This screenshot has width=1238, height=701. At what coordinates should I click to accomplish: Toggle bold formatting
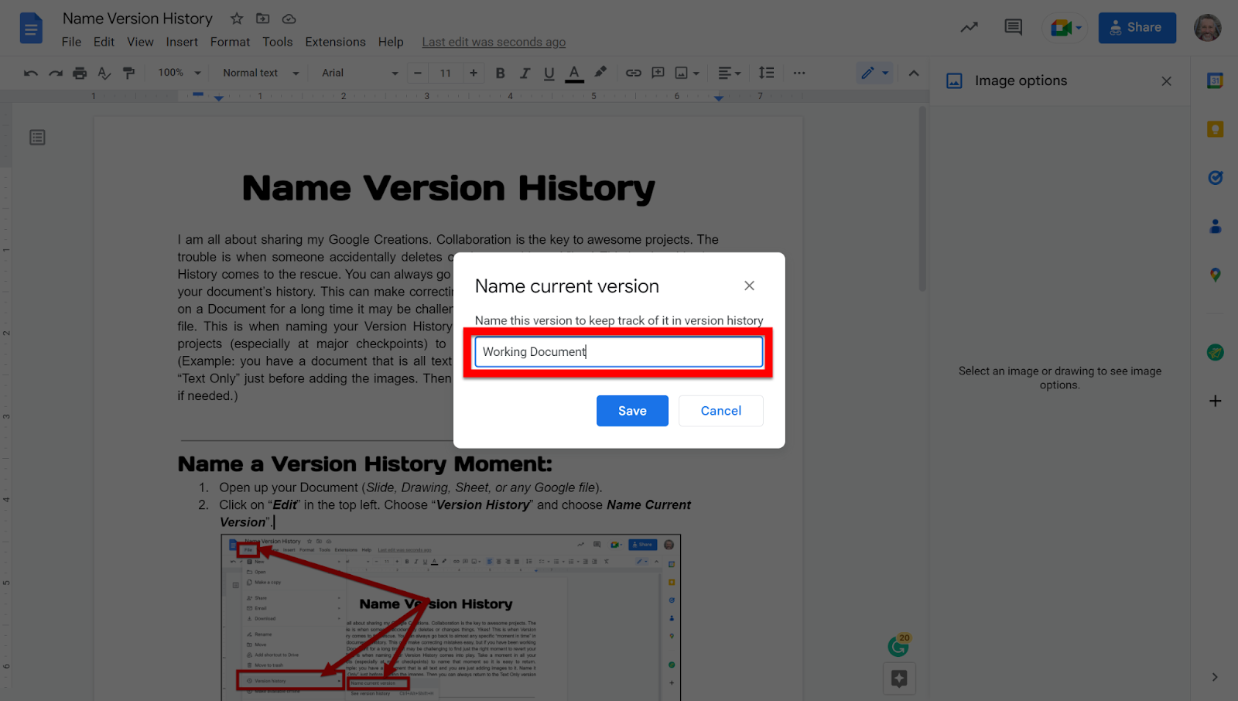coord(500,73)
